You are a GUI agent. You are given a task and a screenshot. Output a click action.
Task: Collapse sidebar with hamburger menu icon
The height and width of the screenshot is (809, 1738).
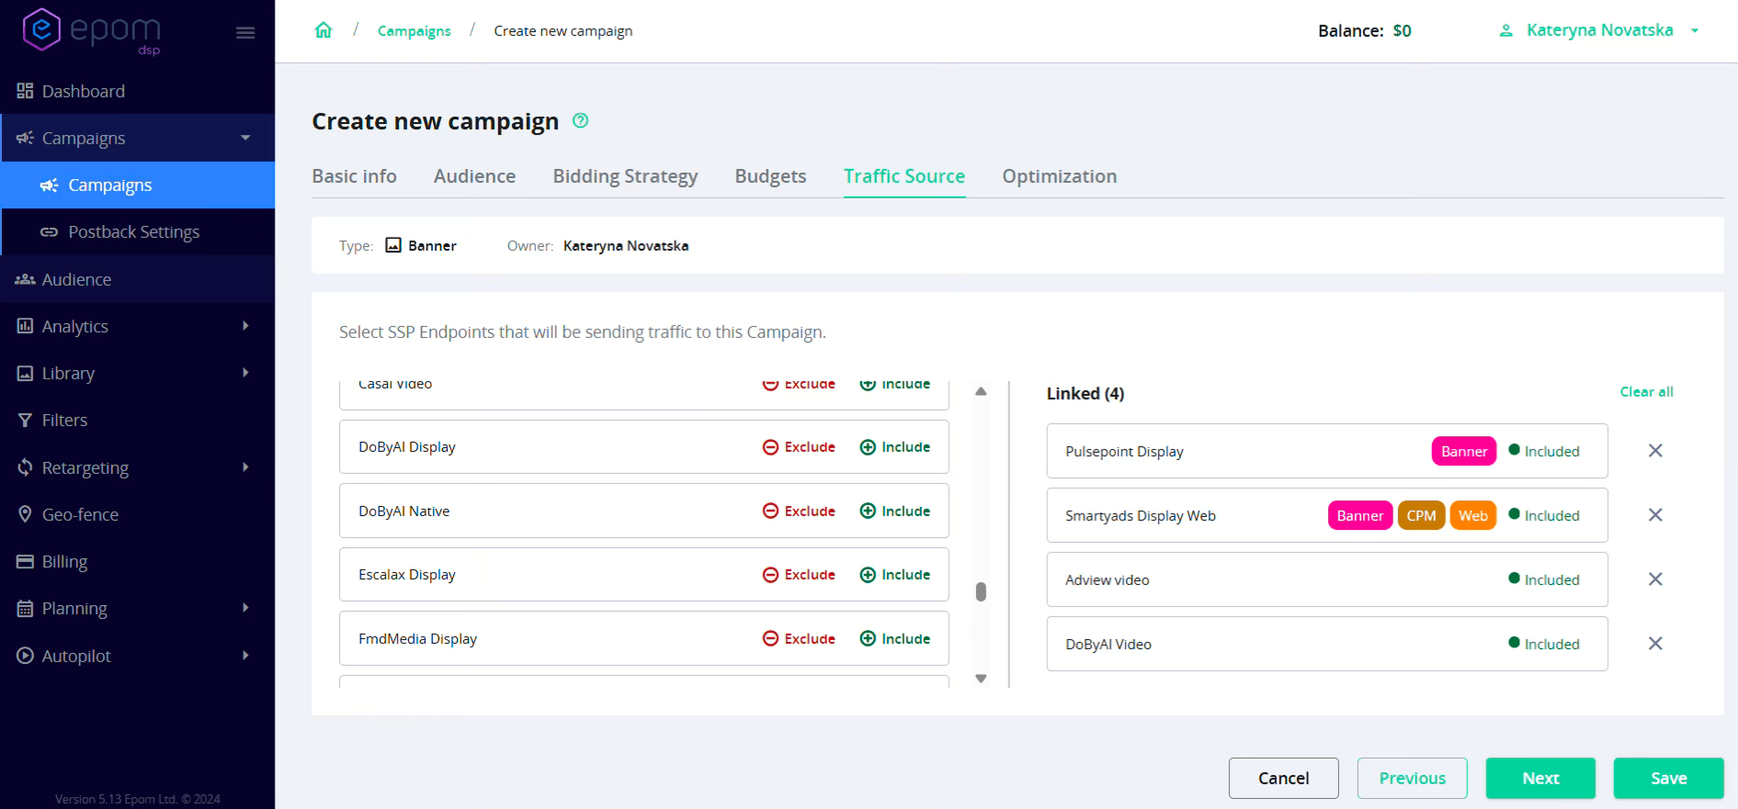245,33
